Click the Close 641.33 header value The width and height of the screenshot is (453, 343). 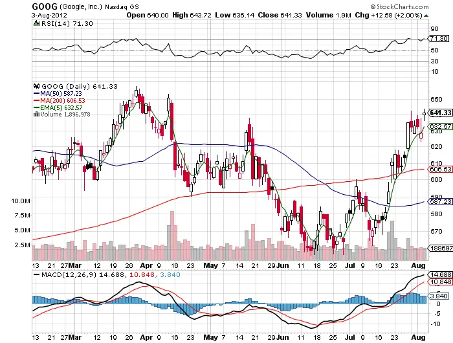[280, 15]
